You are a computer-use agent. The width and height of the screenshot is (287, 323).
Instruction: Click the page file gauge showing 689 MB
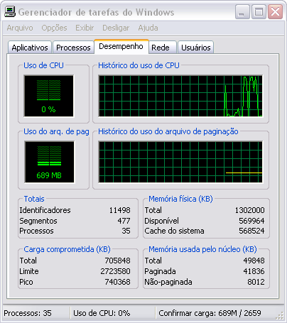[49, 162]
